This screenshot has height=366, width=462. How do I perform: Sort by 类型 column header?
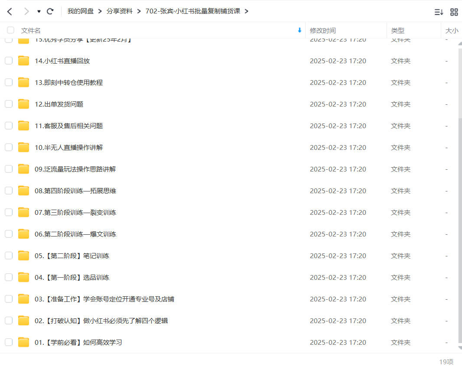tap(397, 30)
